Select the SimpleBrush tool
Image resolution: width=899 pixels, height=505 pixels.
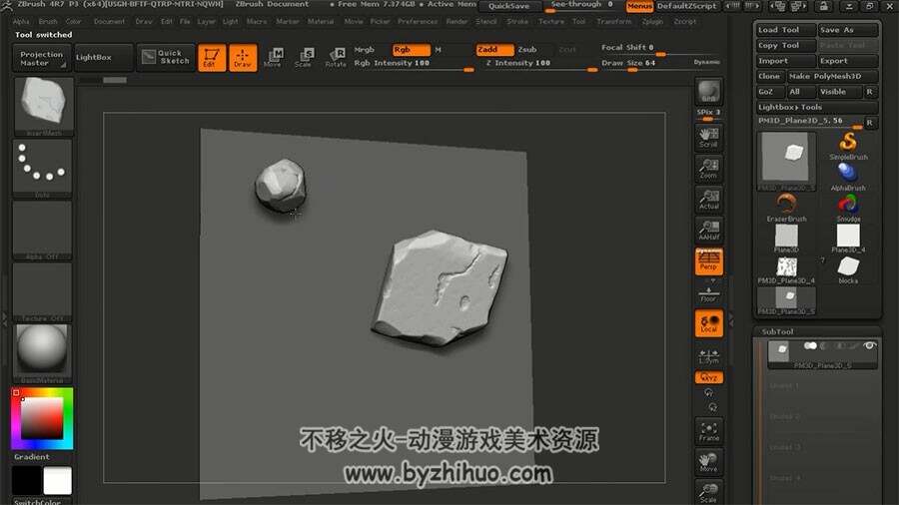click(x=848, y=146)
